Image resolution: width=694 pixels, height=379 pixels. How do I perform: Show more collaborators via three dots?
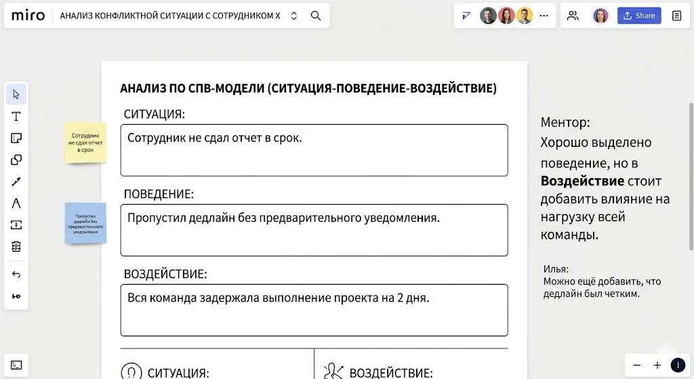click(544, 16)
